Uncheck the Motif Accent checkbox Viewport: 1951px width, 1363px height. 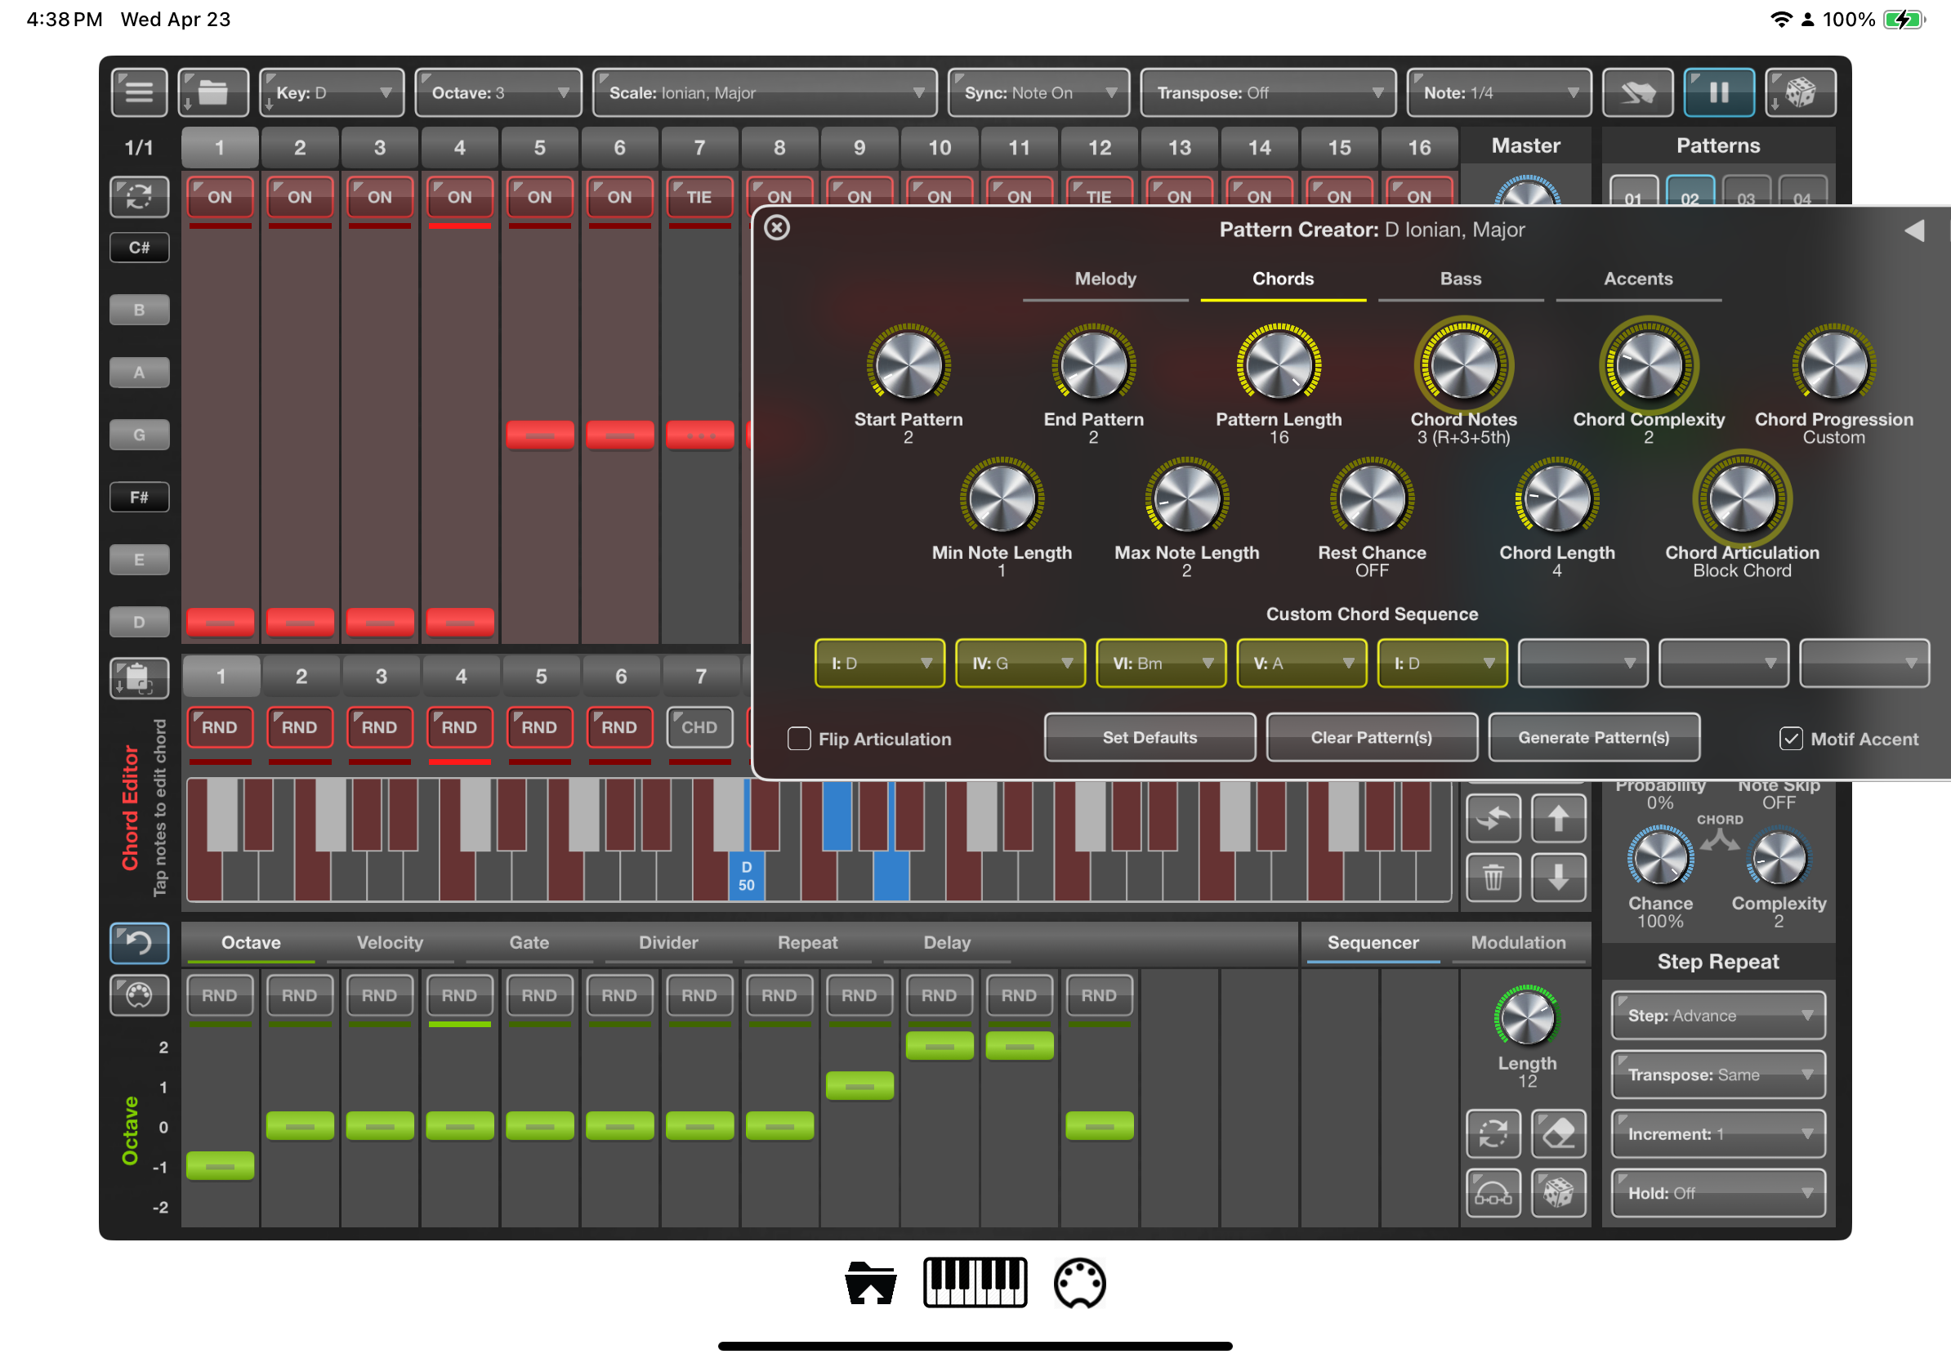(1790, 739)
